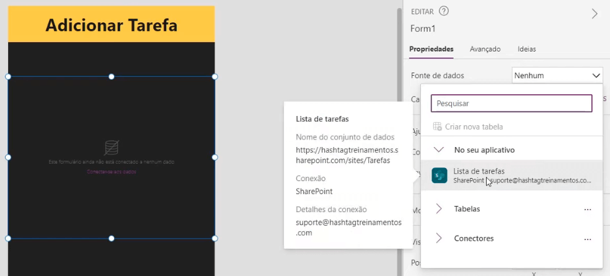This screenshot has width=610, height=276.
Task: Switch to the Avançado tab
Action: coord(485,49)
